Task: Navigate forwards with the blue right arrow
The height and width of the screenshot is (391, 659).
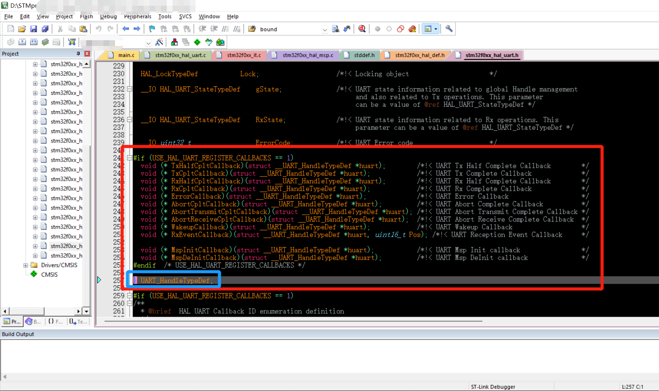Action: click(137, 29)
